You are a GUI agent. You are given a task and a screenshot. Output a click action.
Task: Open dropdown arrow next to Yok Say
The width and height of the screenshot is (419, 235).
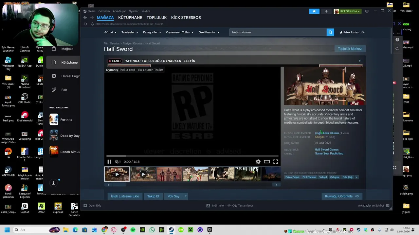point(186,196)
